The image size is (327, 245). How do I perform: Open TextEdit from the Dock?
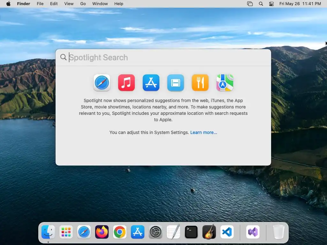[173, 232]
